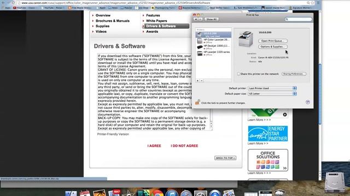Open the Awards section
This screenshot has width=350, height=196.
tap(152, 32)
